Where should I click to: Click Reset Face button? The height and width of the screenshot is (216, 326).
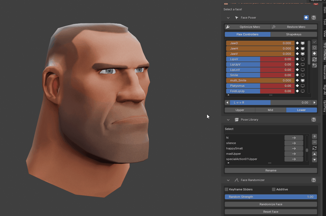click(271, 212)
